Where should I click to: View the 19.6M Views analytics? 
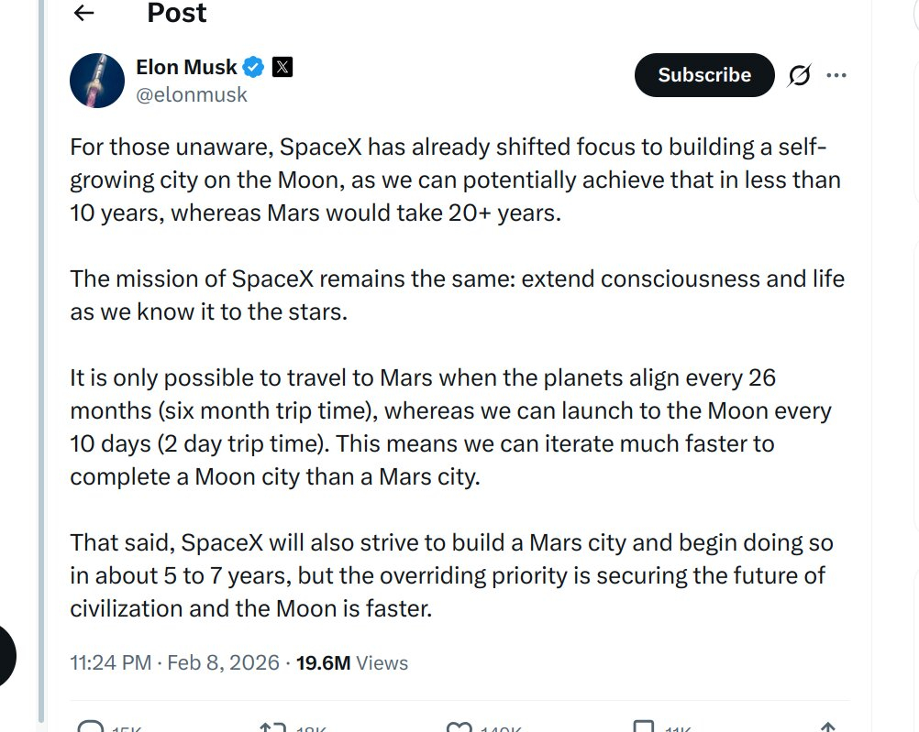click(352, 662)
